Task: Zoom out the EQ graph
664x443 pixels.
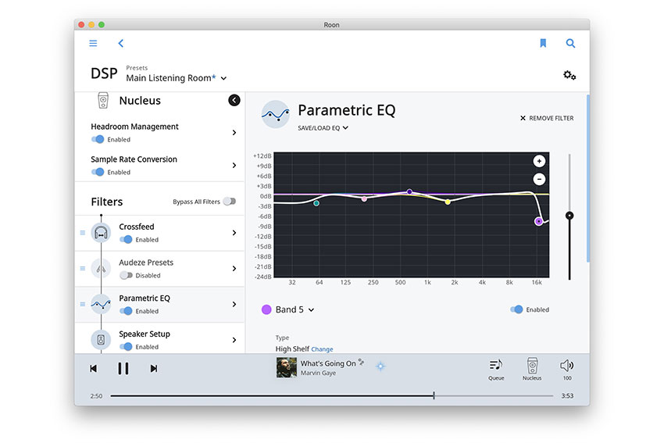Action: [539, 179]
